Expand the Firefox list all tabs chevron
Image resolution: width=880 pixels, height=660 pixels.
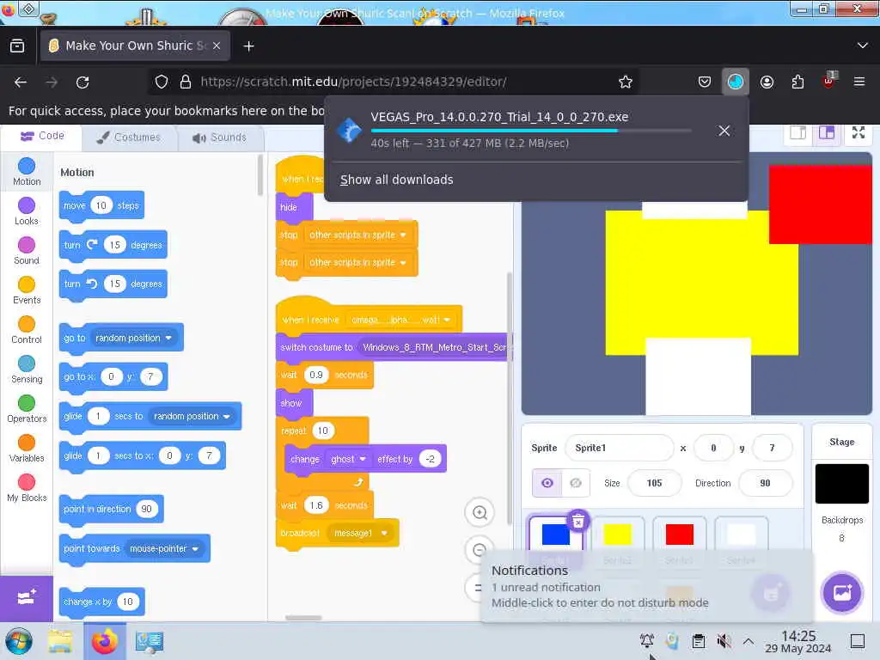point(863,46)
